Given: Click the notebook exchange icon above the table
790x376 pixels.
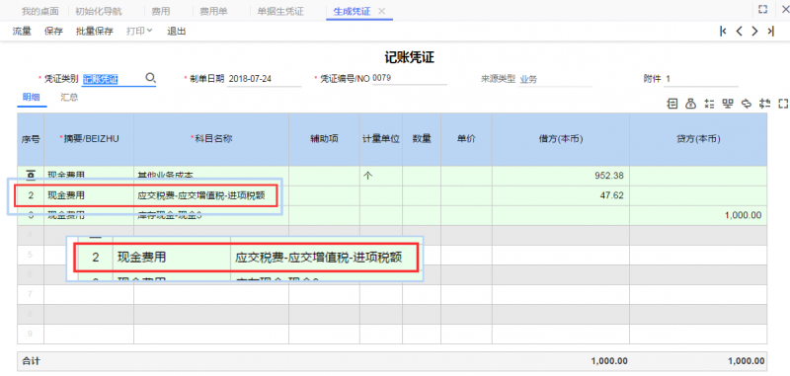Looking at the screenshot, I should (672, 104).
